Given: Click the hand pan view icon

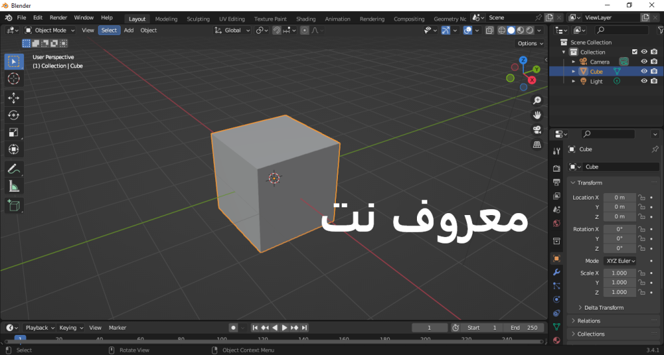Looking at the screenshot, I should pos(537,115).
